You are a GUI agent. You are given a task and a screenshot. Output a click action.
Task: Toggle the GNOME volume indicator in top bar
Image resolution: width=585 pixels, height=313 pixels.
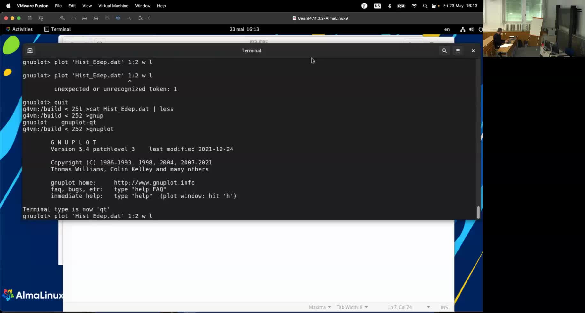click(472, 29)
